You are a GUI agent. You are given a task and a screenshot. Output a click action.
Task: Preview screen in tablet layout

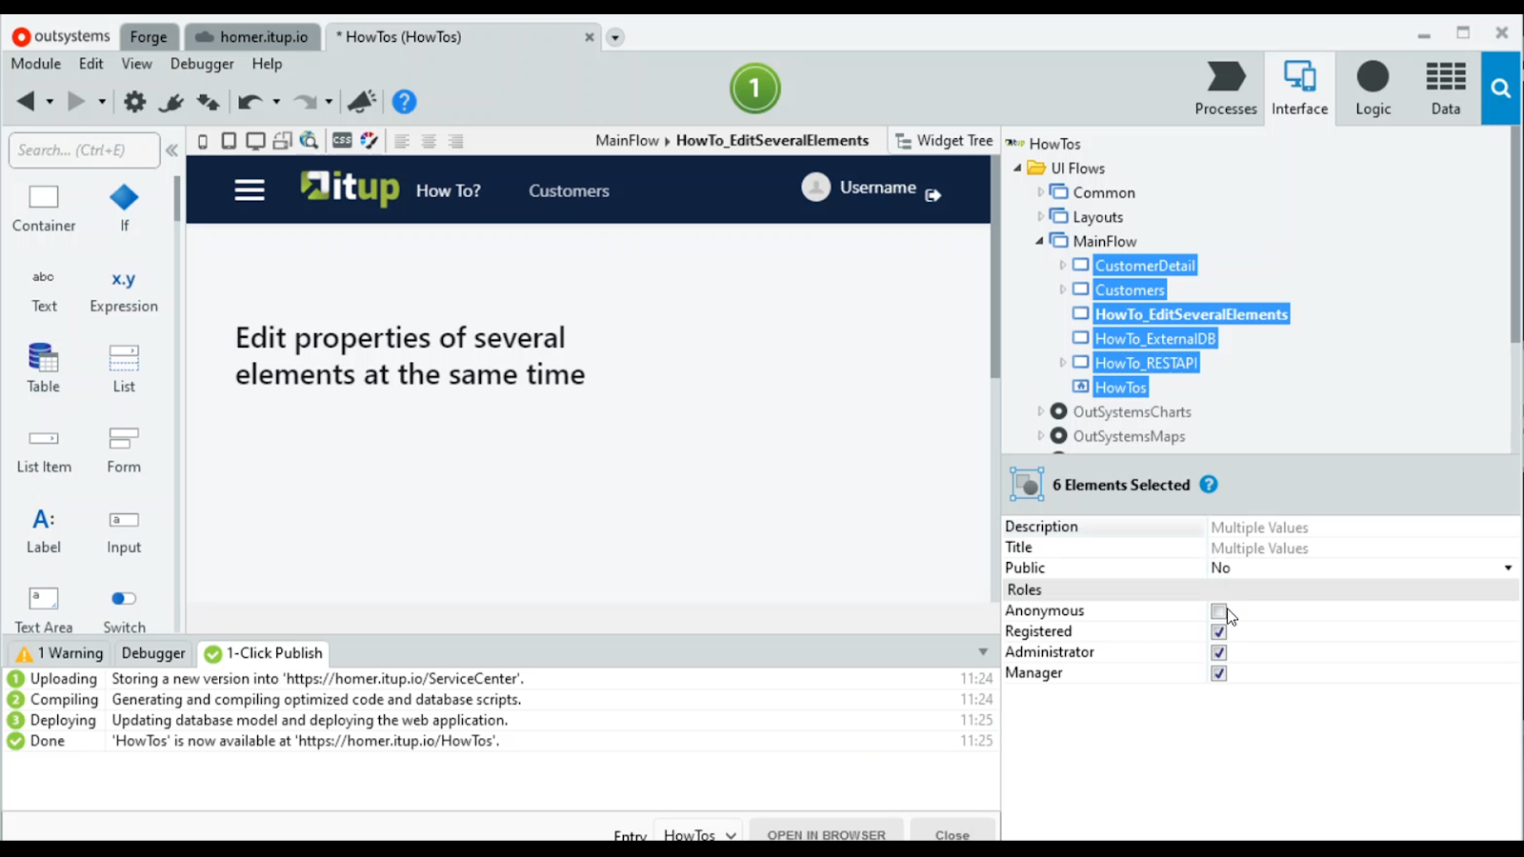[229, 141]
